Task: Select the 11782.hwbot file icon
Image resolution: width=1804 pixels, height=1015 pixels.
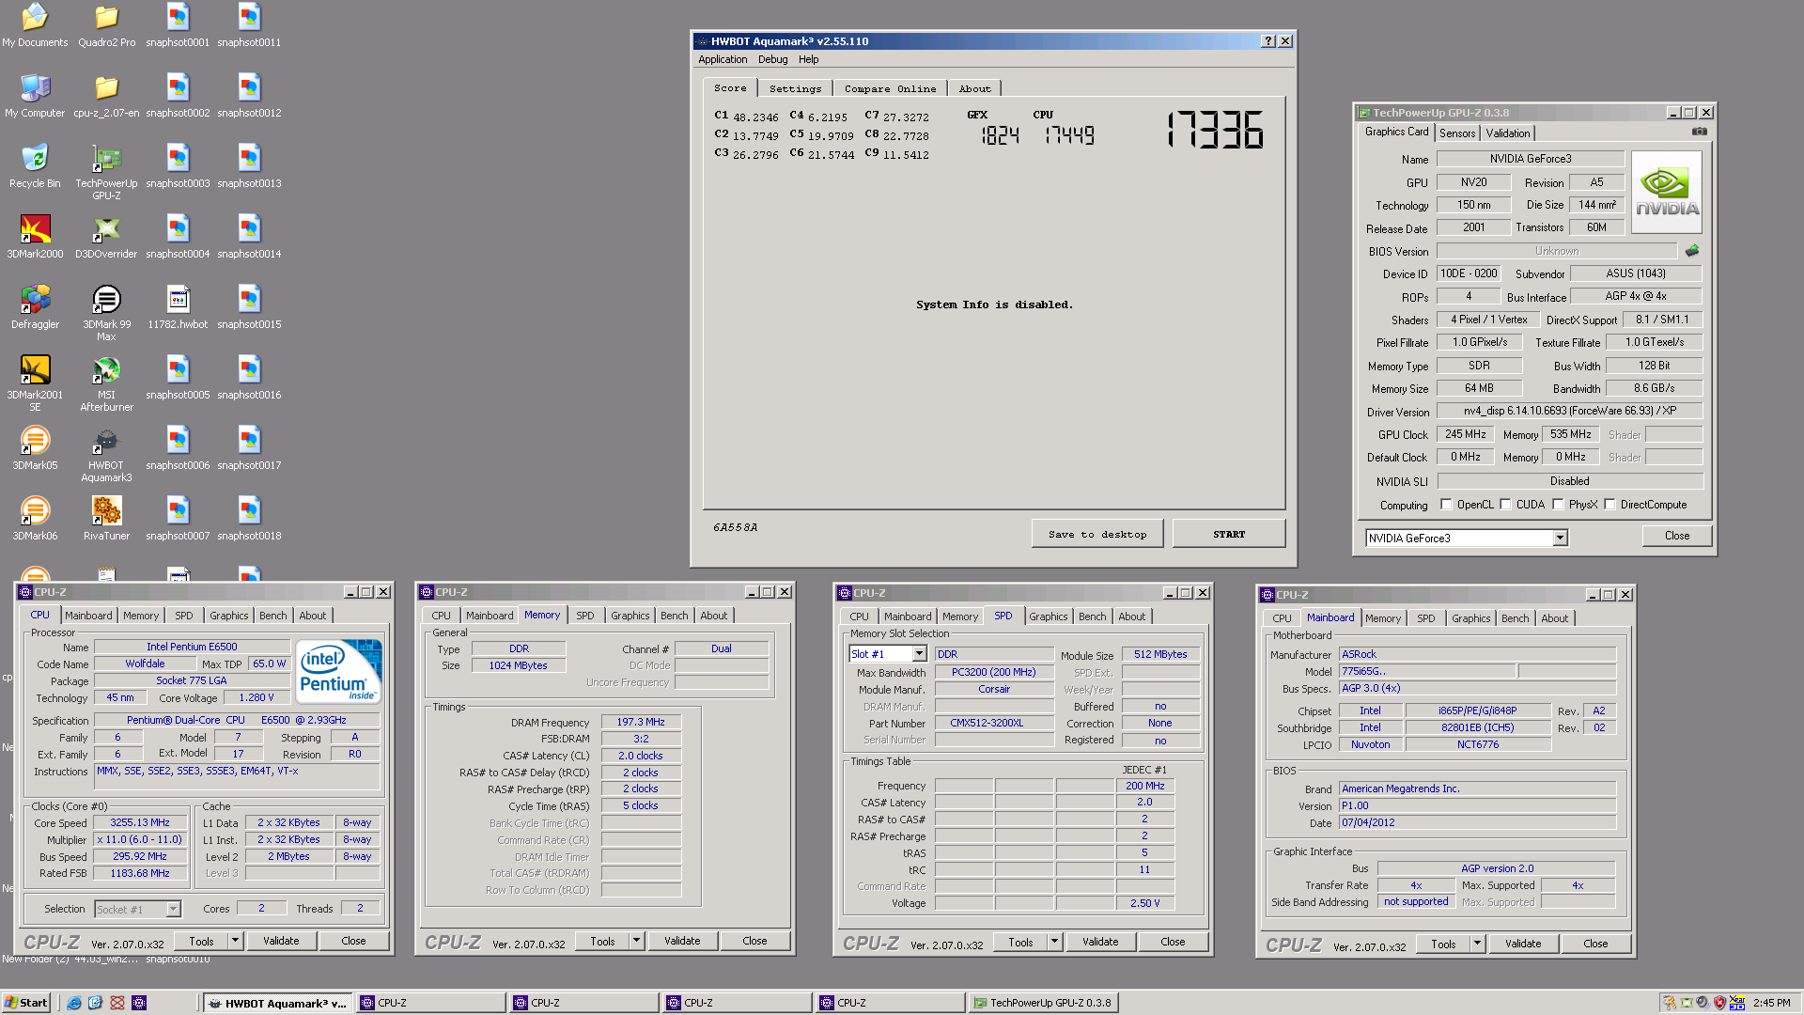Action: (x=178, y=307)
